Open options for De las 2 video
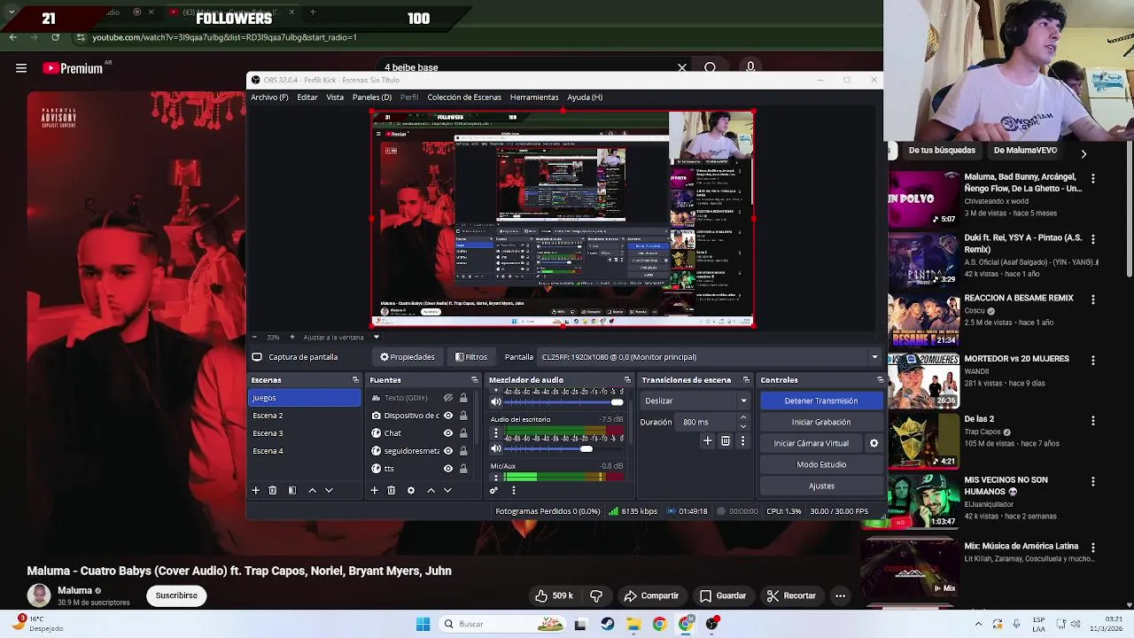1134x638 pixels. 1092,421
